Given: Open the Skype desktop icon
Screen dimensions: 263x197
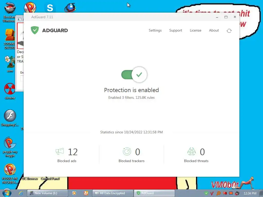Looking at the screenshot, I should click(50, 8).
